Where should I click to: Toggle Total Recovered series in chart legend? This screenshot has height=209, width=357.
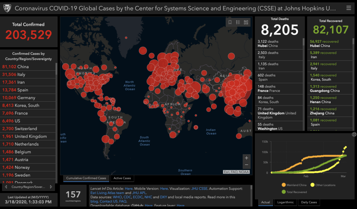point(294,192)
